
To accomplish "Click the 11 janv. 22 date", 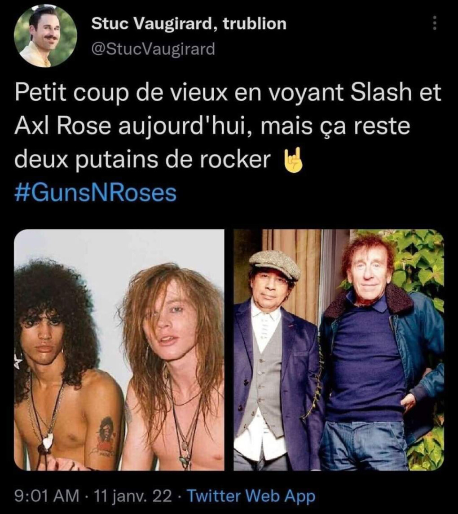I will click(x=133, y=496).
